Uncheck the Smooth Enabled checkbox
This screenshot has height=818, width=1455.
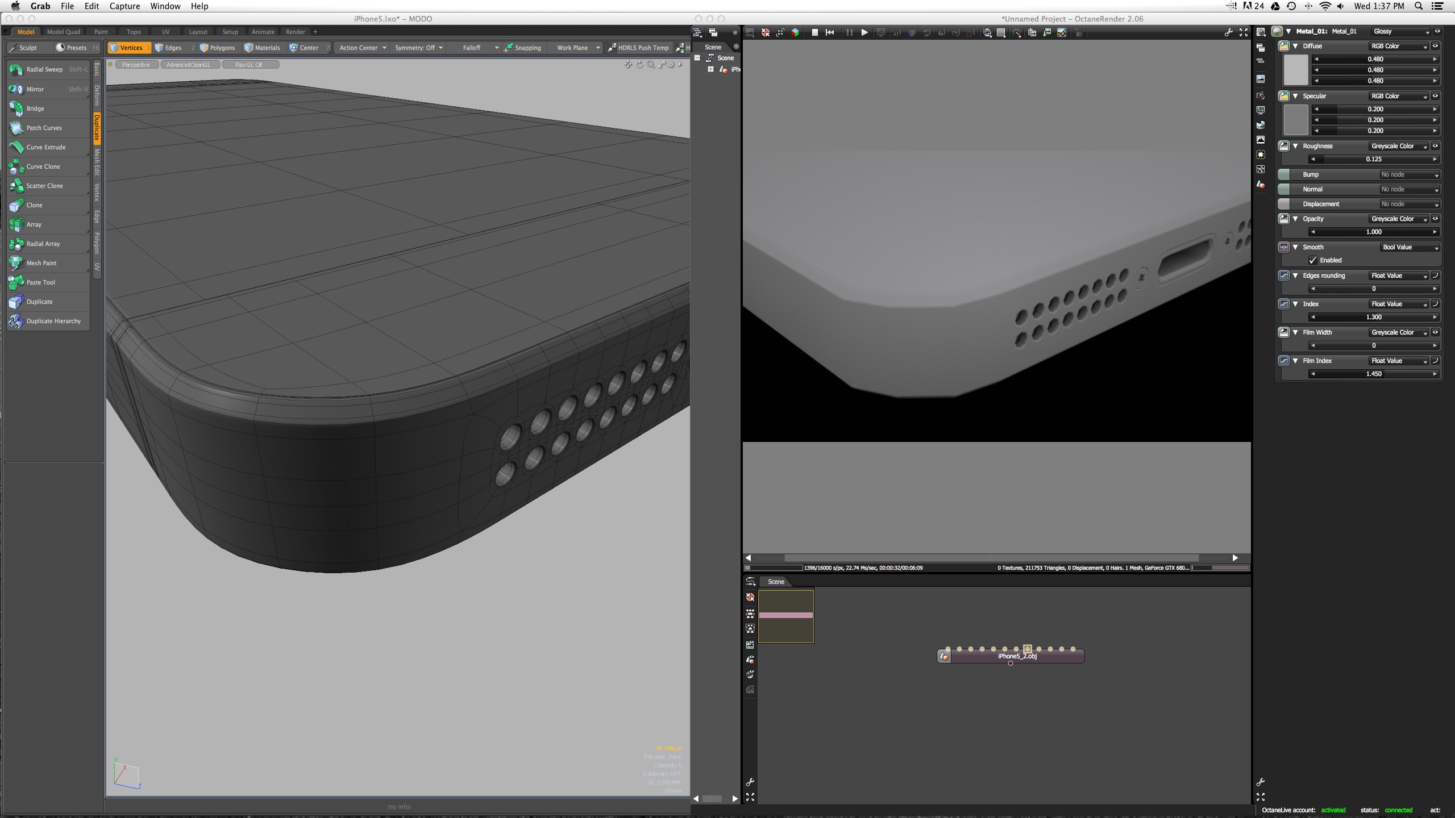coord(1313,260)
